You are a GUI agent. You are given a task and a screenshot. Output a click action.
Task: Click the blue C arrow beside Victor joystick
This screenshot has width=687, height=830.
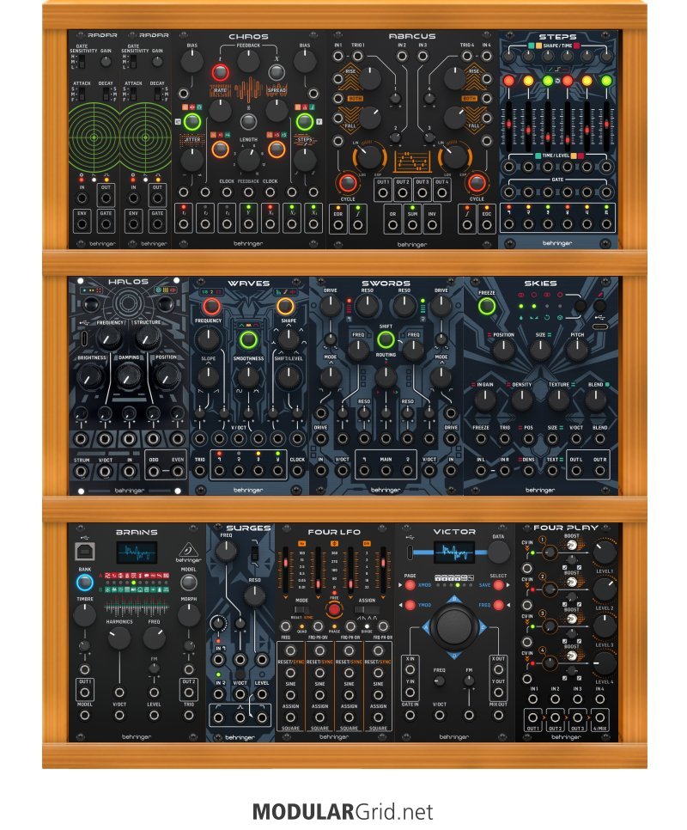pyautogui.click(x=482, y=627)
